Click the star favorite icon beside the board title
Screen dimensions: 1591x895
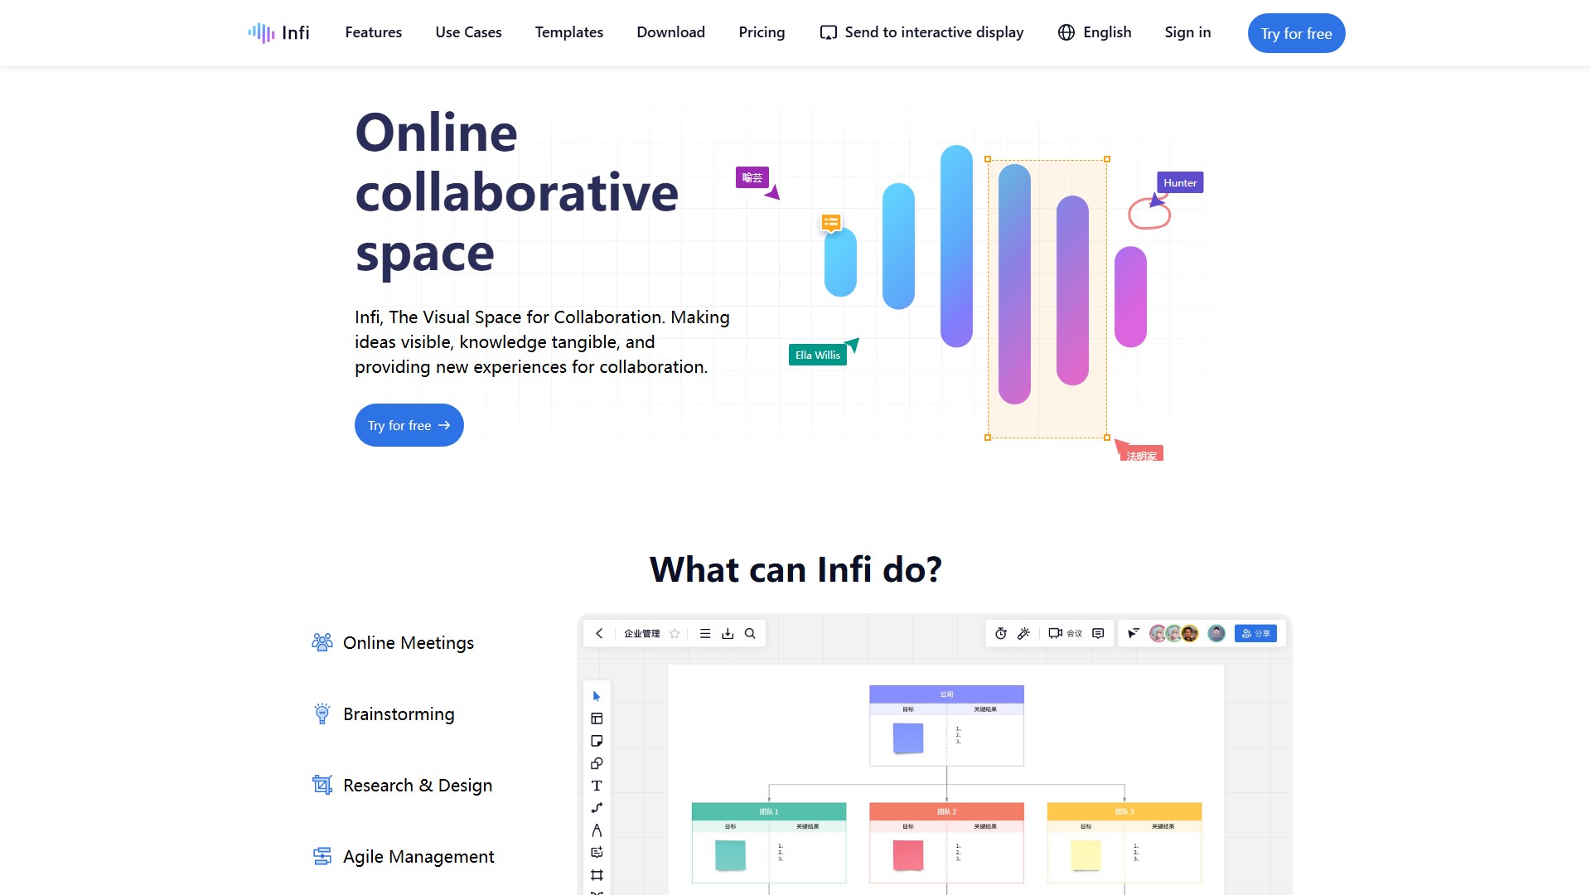pos(675,633)
